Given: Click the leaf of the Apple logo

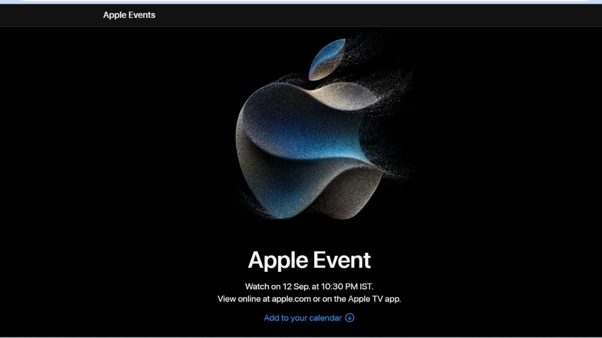Looking at the screenshot, I should (x=328, y=59).
